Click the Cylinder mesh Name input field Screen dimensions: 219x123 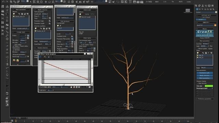[23, 28]
